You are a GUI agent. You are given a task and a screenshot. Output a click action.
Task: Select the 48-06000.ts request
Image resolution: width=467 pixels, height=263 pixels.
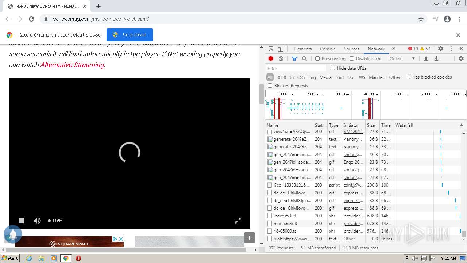coord(285,231)
